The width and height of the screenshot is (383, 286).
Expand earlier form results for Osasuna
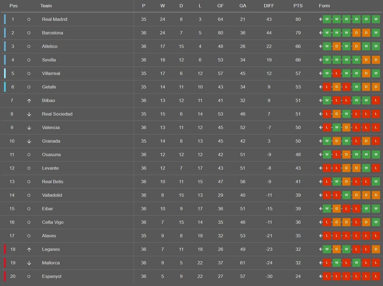[x=321, y=155]
